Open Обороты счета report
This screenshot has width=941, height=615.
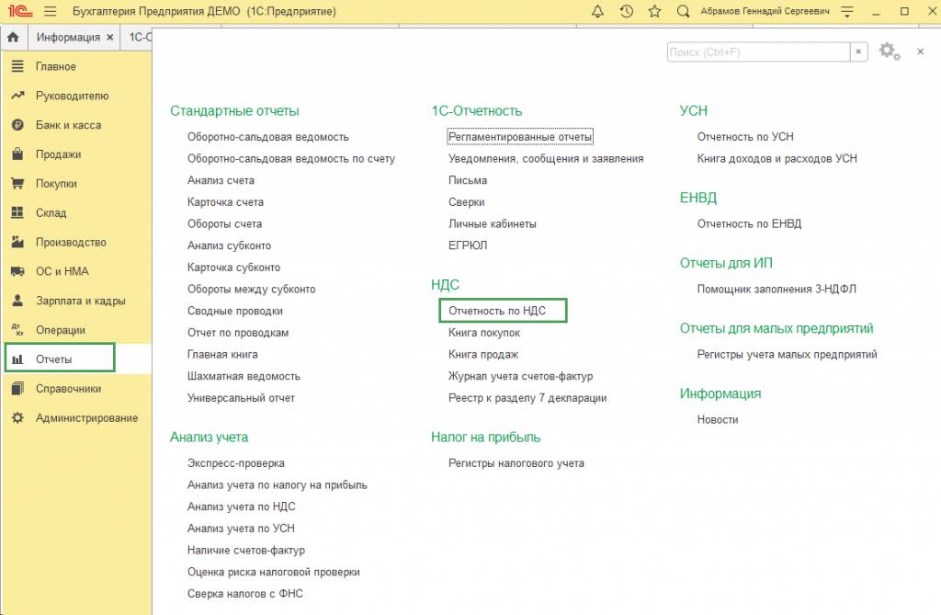coord(224,224)
